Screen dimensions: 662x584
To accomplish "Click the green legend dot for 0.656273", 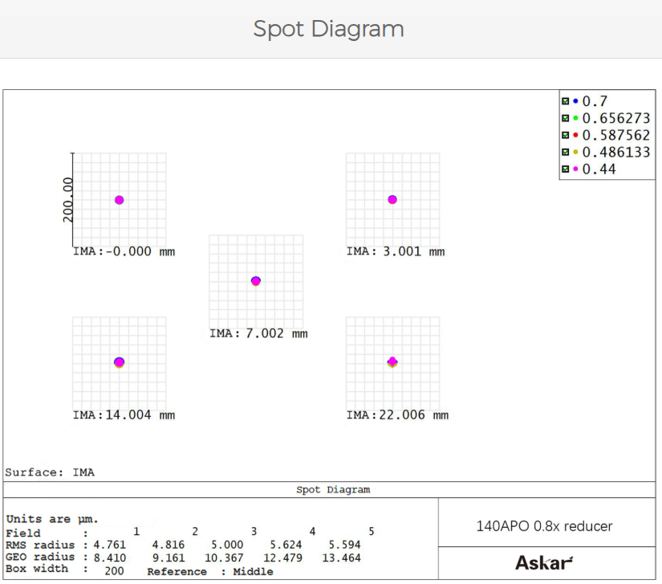I will coord(575,118).
